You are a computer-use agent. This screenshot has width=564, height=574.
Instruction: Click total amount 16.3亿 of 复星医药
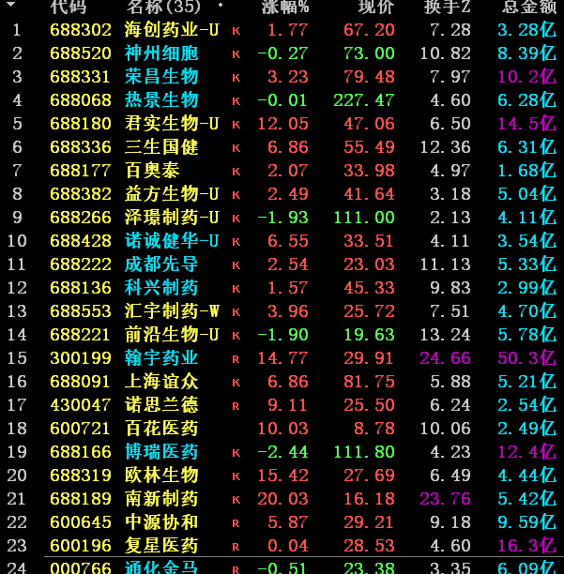coord(527,546)
